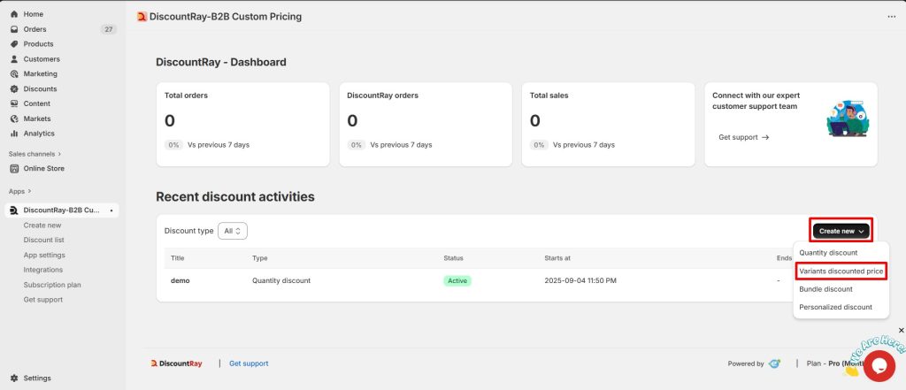The width and height of the screenshot is (906, 390).
Task: Open the Discount type All dropdown
Action: (233, 231)
